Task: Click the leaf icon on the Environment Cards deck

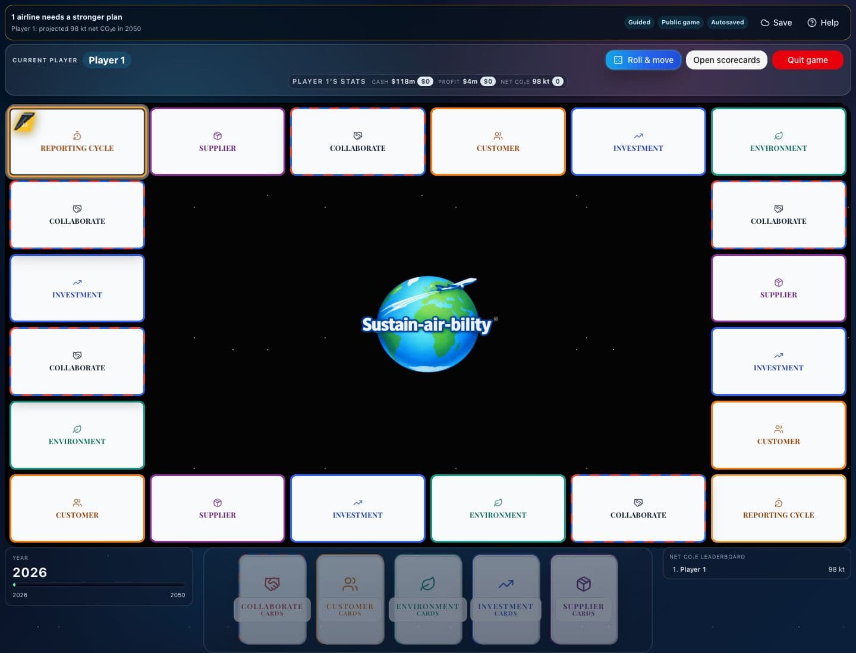Action: (428, 584)
